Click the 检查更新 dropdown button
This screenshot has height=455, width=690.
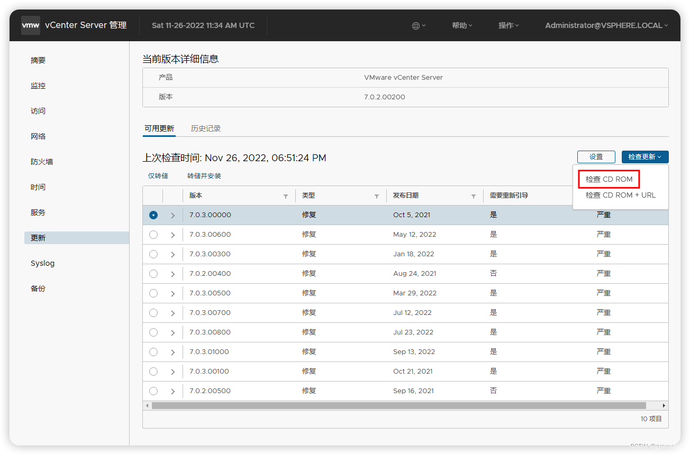coord(645,157)
